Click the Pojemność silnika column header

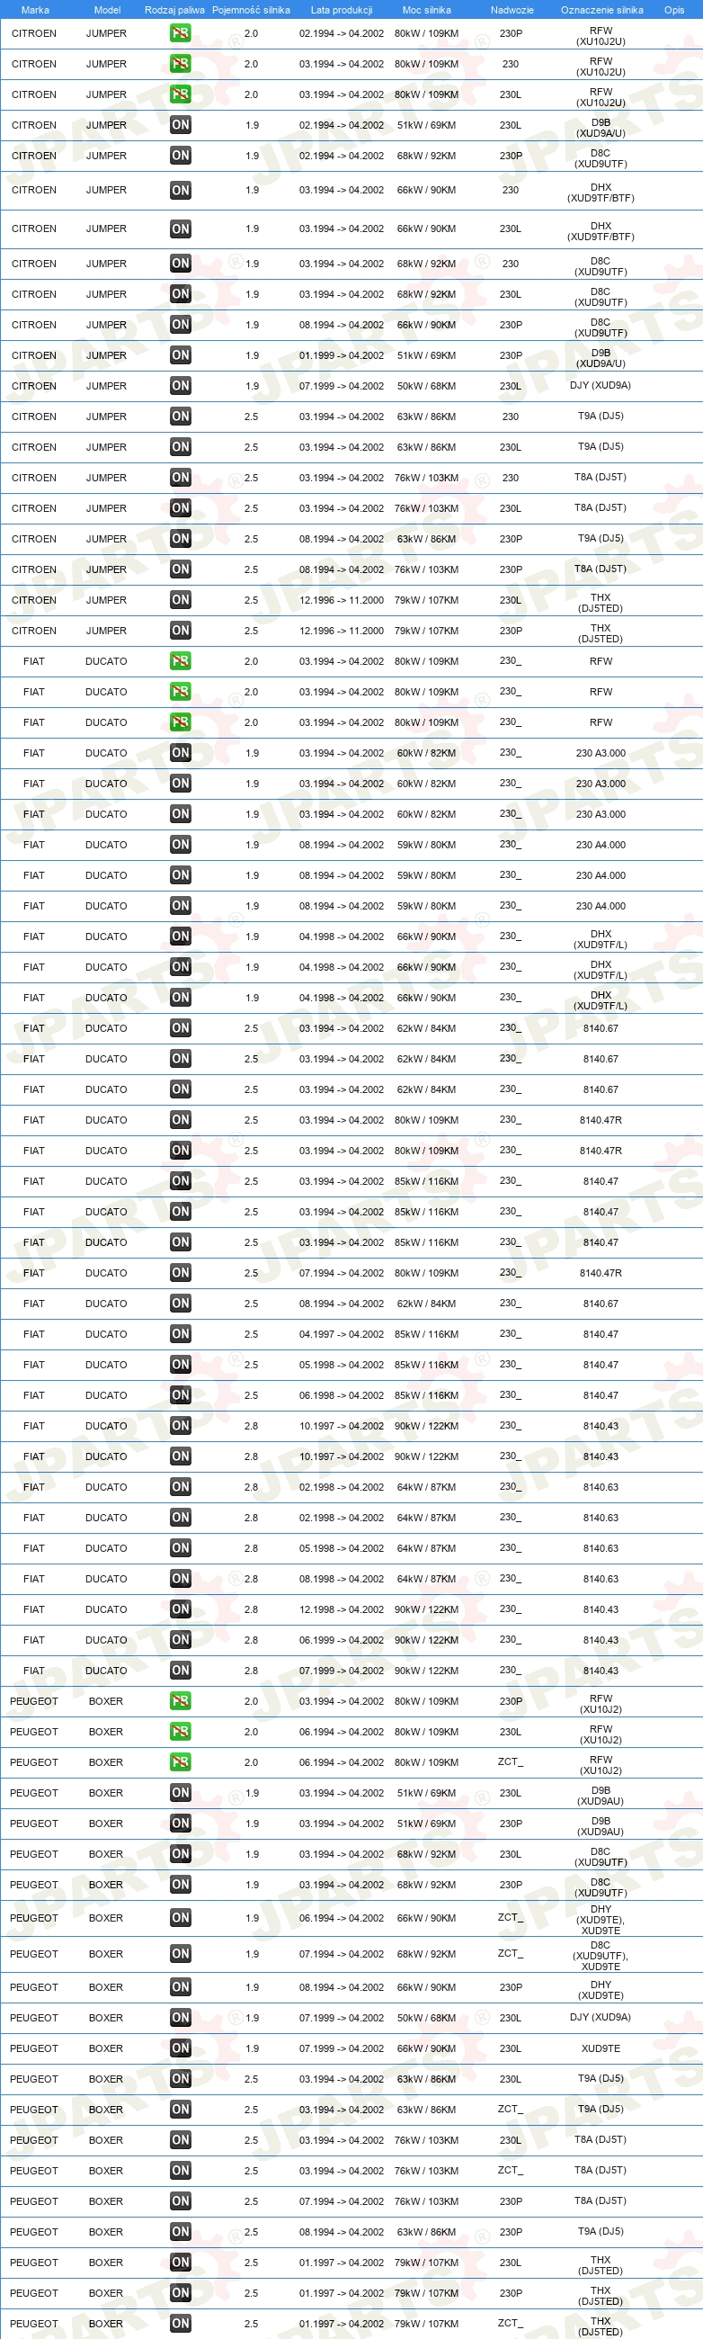(252, 10)
